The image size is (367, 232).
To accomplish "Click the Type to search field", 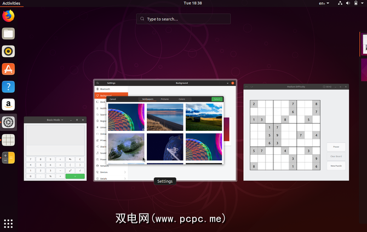I will 184,19.
